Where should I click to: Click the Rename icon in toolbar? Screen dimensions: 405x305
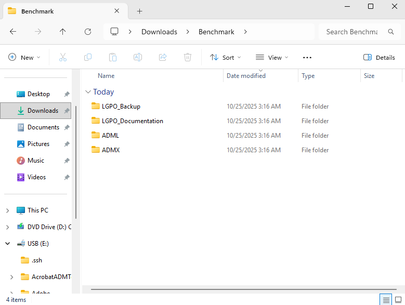coord(138,58)
